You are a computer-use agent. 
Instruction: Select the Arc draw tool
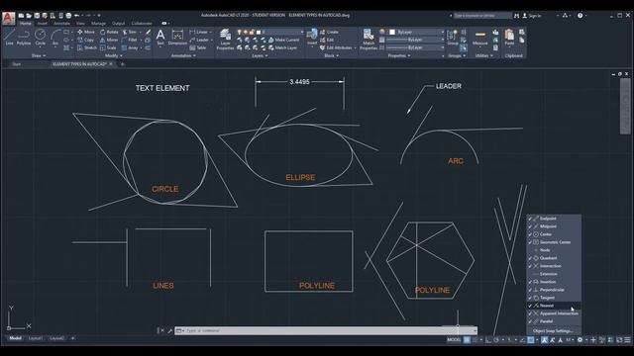[x=55, y=38]
